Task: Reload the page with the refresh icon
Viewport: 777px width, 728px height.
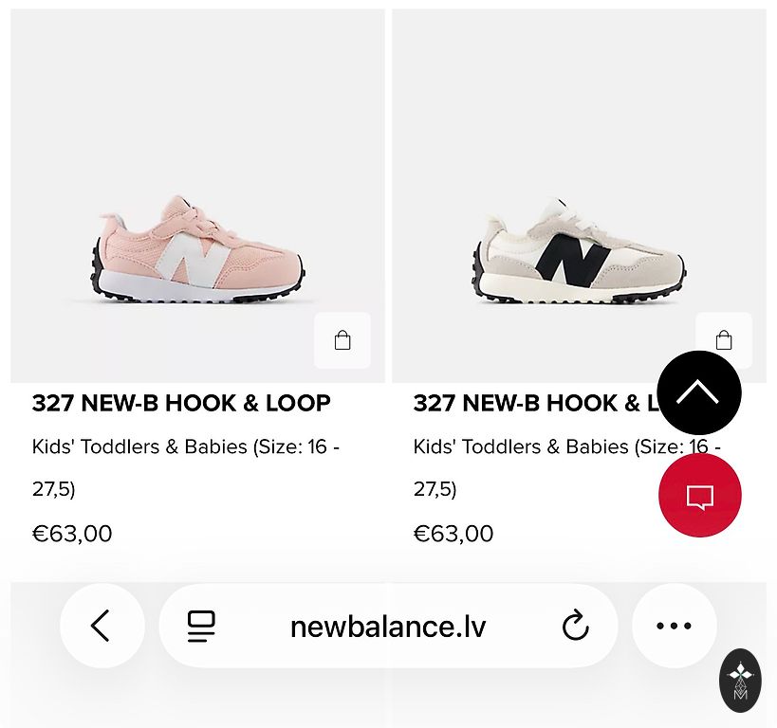Action: [575, 626]
